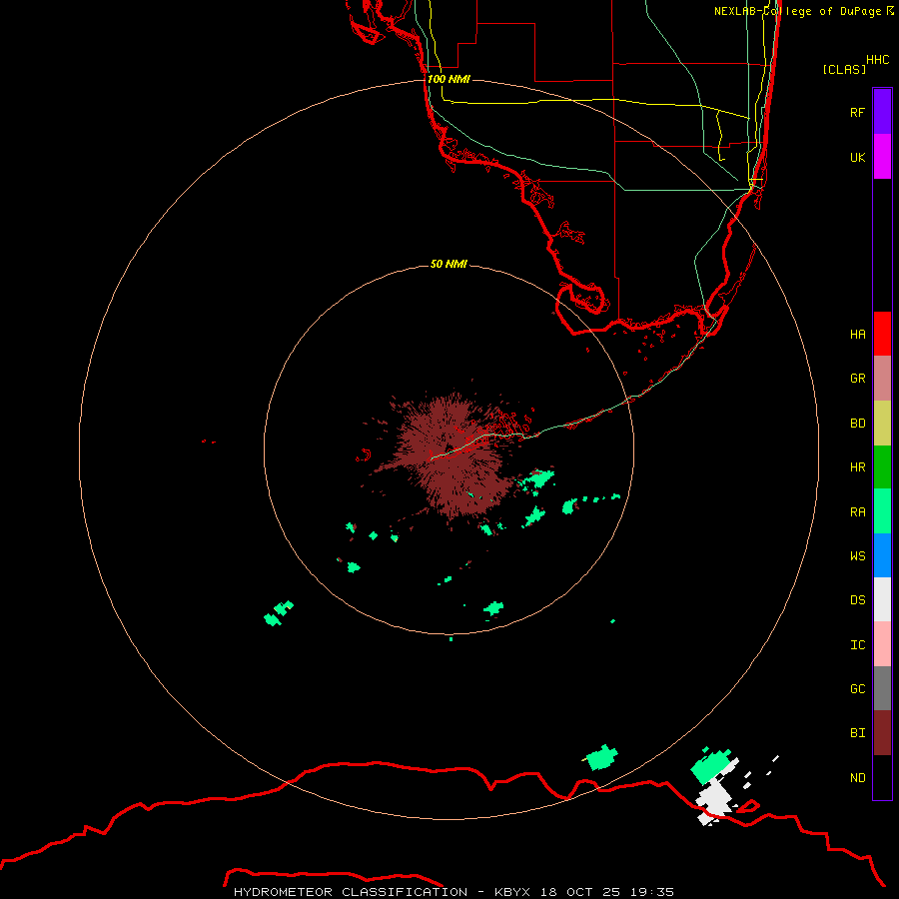This screenshot has height=899, width=899.
Task: Click the 19:35 timestamp
Action: point(651,892)
